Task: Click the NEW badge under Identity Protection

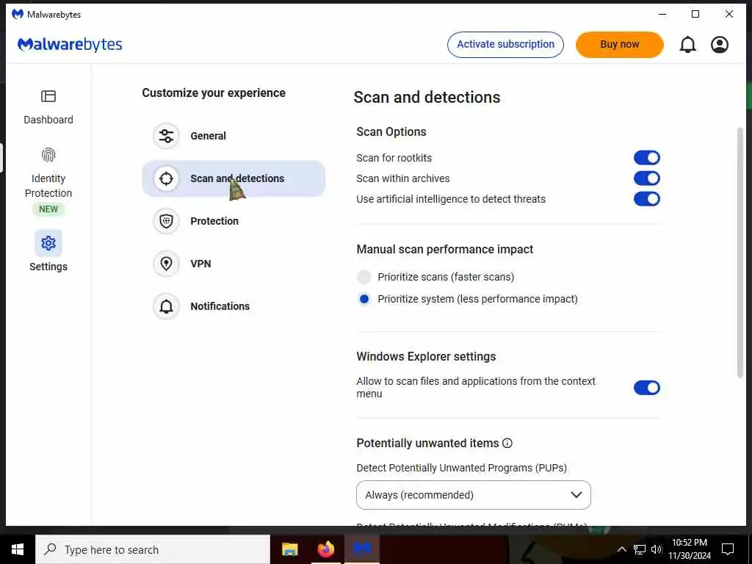Action: pos(48,209)
